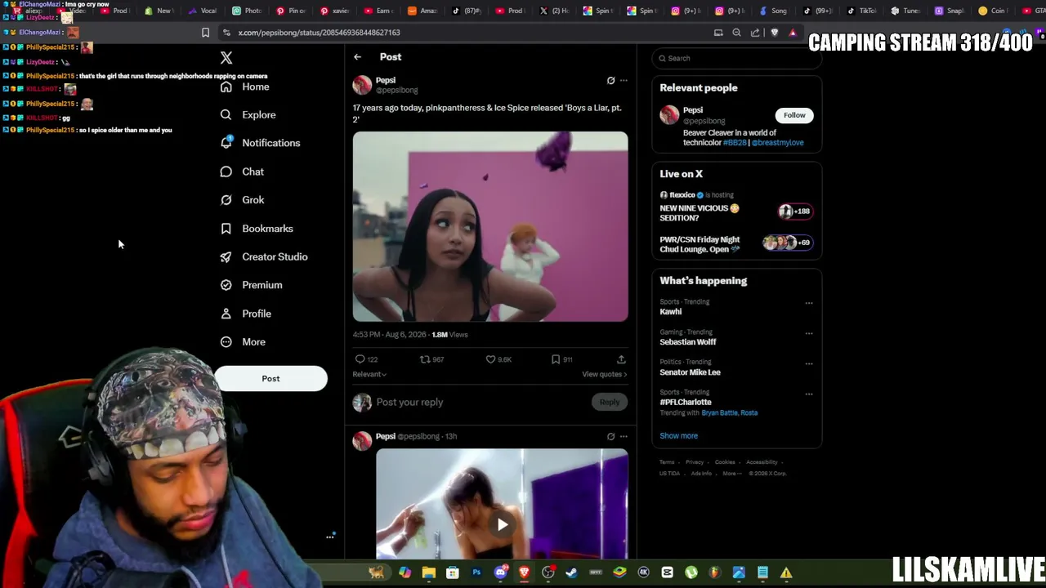
Task: Open the Explore magnifier icon
Action: coord(226,115)
